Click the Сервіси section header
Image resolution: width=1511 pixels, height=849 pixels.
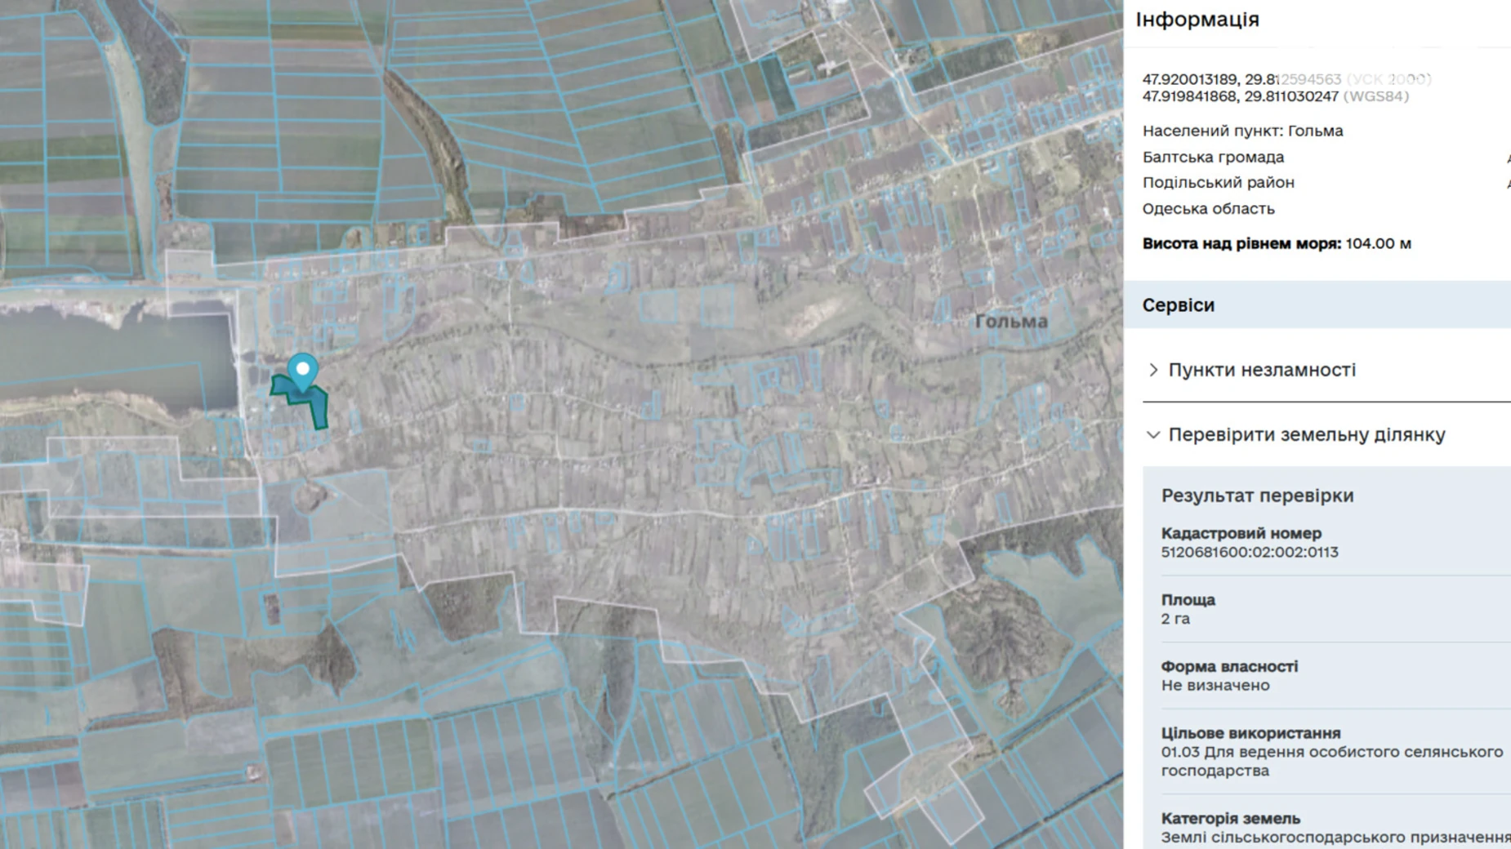coord(1178,305)
